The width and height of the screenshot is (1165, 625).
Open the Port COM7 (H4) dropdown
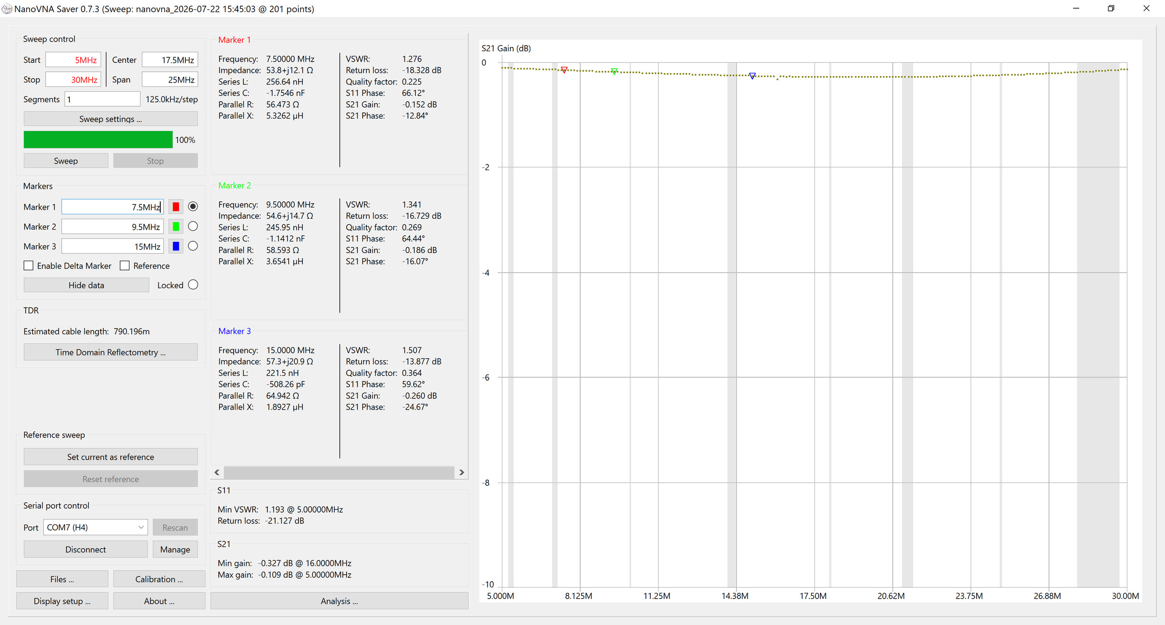click(x=95, y=527)
